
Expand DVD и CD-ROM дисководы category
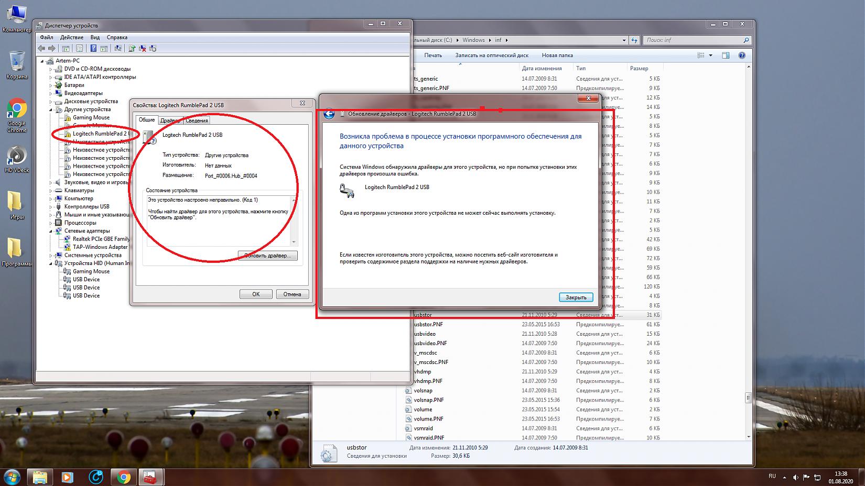click(51, 69)
